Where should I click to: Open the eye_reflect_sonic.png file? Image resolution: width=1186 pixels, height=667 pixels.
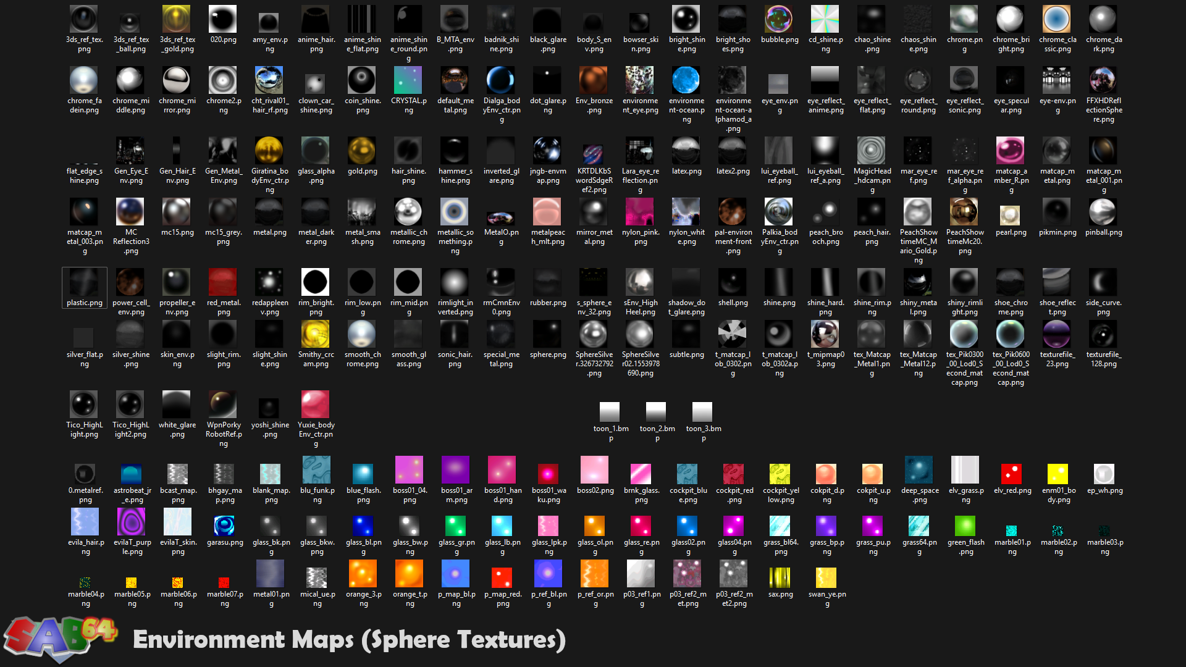tap(964, 80)
